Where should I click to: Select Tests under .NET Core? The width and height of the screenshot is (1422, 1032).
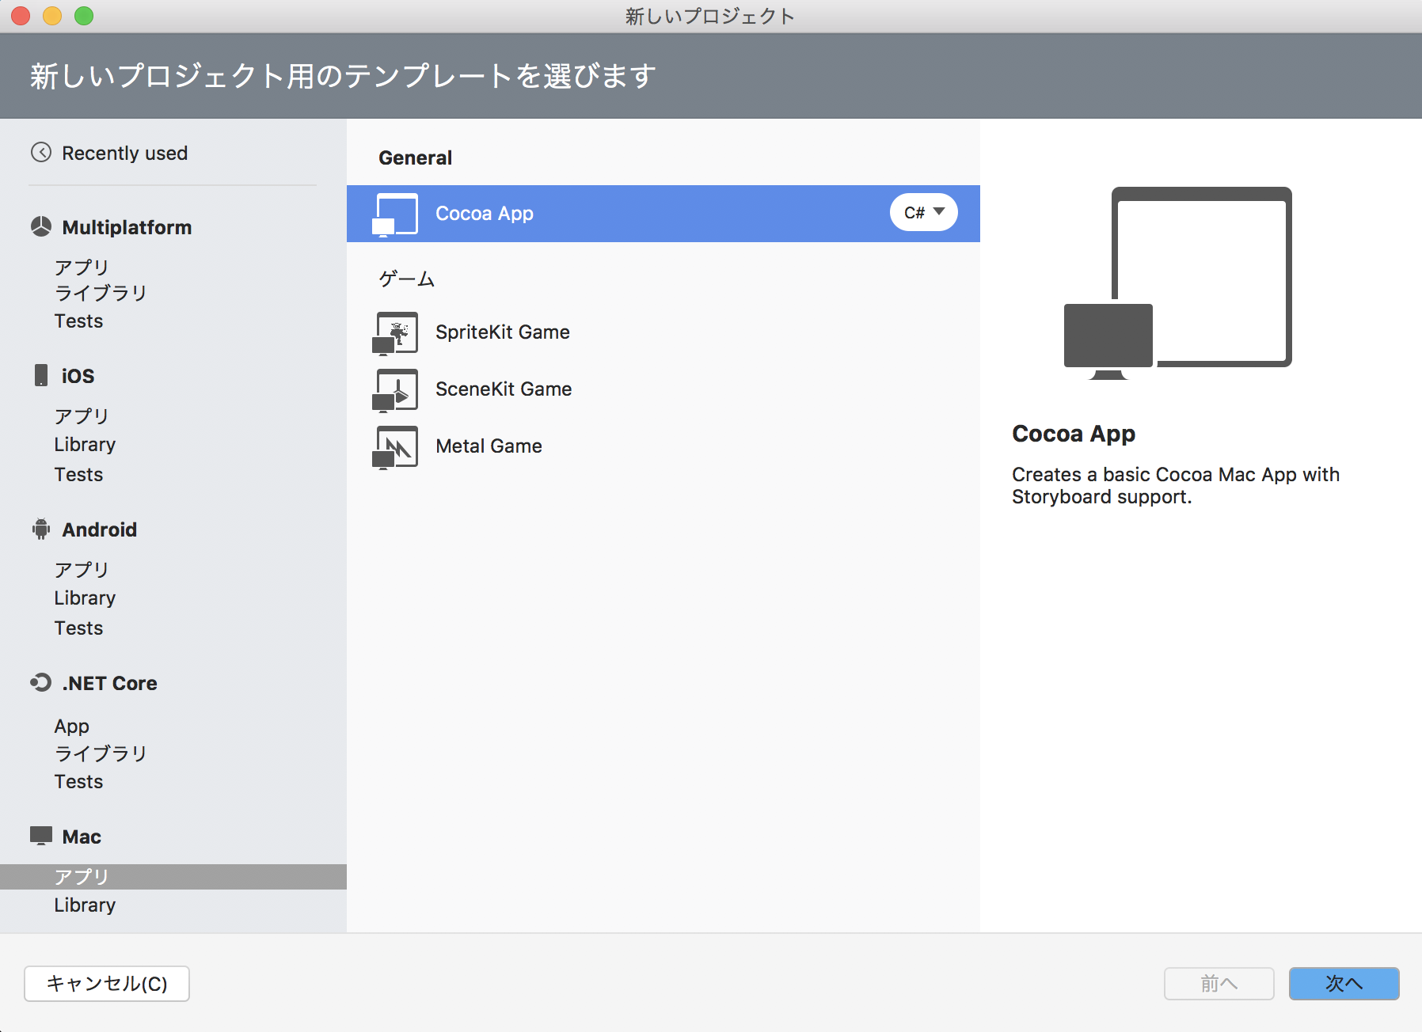78,782
